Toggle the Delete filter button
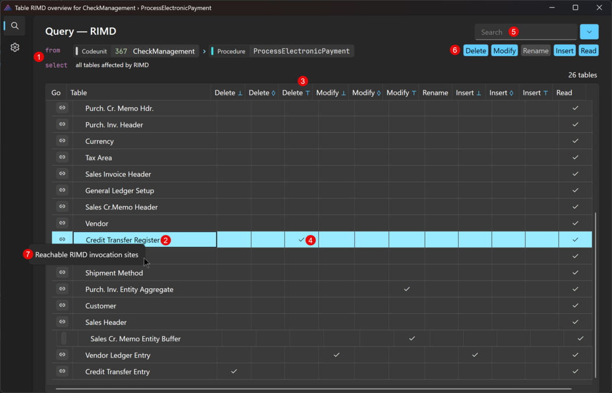 pyautogui.click(x=476, y=51)
